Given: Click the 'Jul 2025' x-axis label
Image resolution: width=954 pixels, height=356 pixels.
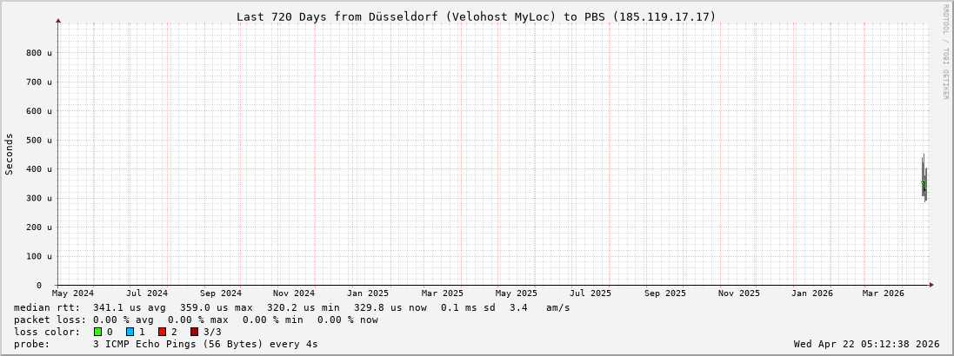Looking at the screenshot, I should click(590, 293).
